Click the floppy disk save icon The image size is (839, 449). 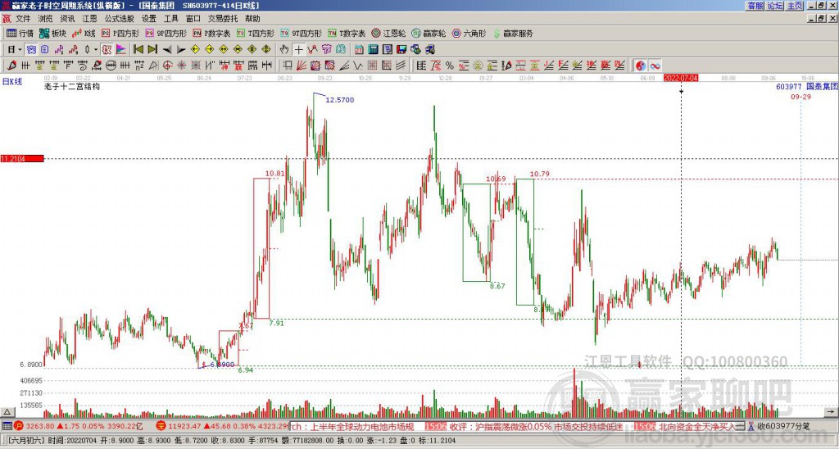[401, 49]
